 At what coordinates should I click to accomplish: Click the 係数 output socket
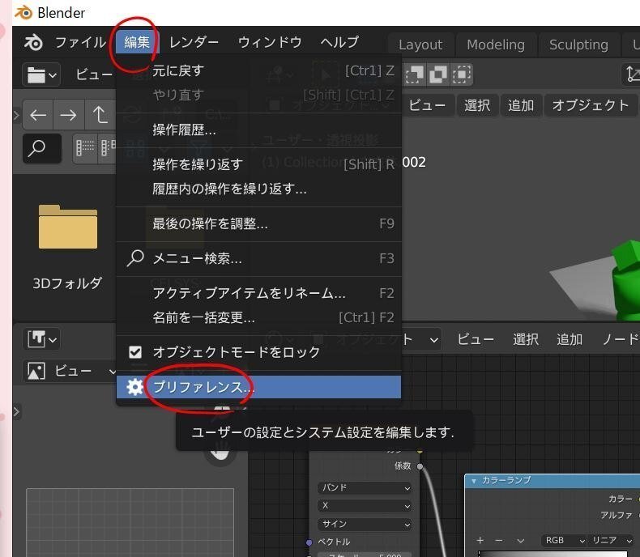[420, 466]
